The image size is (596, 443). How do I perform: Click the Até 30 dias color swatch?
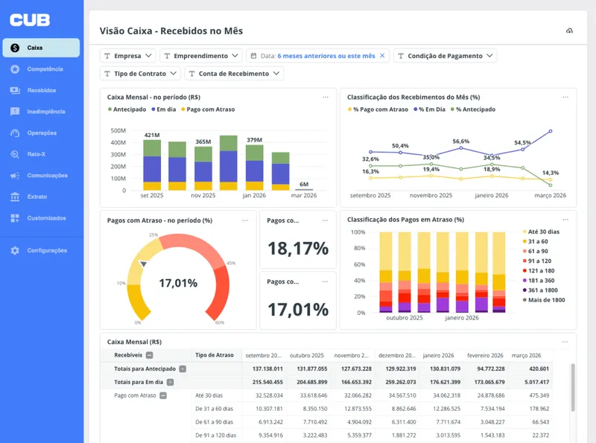pos(525,232)
